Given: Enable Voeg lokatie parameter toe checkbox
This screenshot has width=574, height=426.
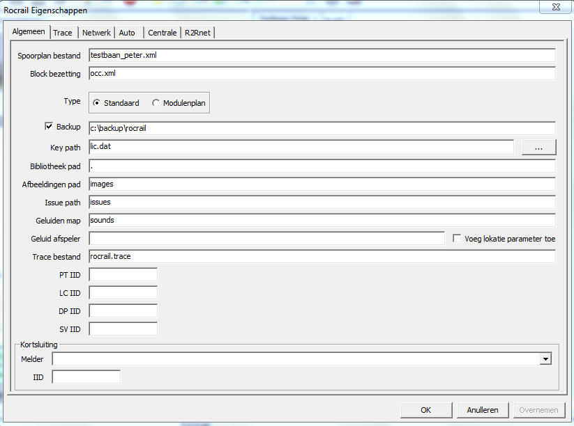Looking at the screenshot, I should pos(457,238).
